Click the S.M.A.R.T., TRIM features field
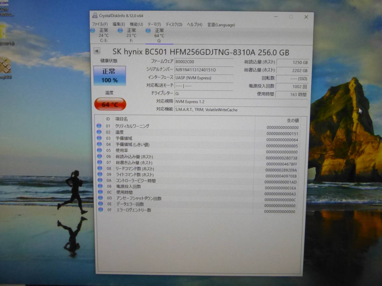 click(241, 110)
